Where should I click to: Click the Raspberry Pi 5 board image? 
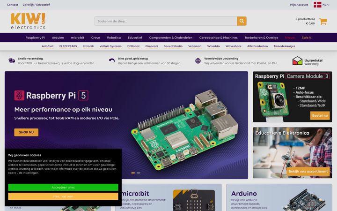pos(185,130)
